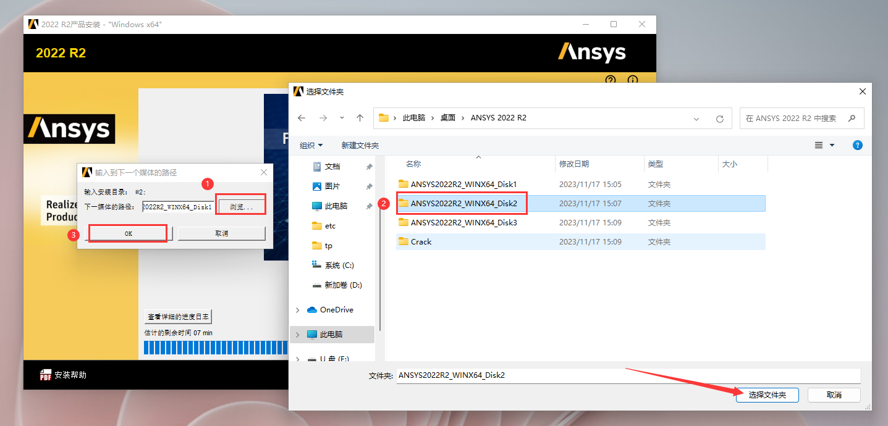Click the navigation pane scrollbar
The height and width of the screenshot is (426, 888).
[381, 243]
